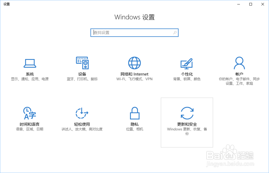Open the 轻松使用 icon

tap(82, 113)
